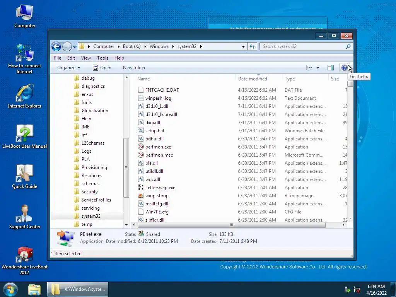This screenshot has height=297, width=396.
Task: Click the Back navigation arrow
Action: [x=56, y=46]
